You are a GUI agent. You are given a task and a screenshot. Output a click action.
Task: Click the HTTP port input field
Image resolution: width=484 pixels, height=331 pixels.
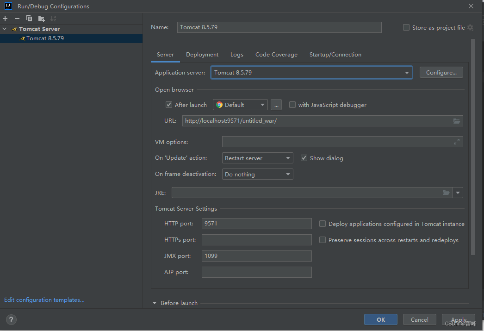(256, 224)
